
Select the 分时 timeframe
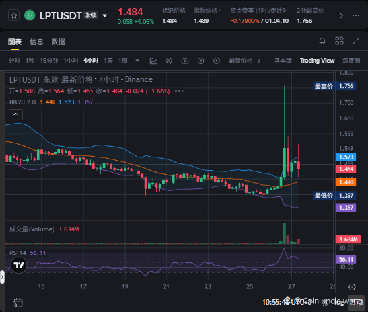15,61
